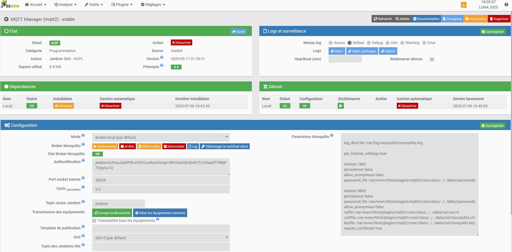Viewport: 512px width, 252px height.
Task: Show help icon next to Port socket interne
Action: [x=83, y=178]
